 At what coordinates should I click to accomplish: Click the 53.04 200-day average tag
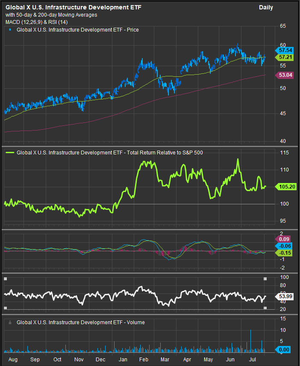click(x=284, y=75)
